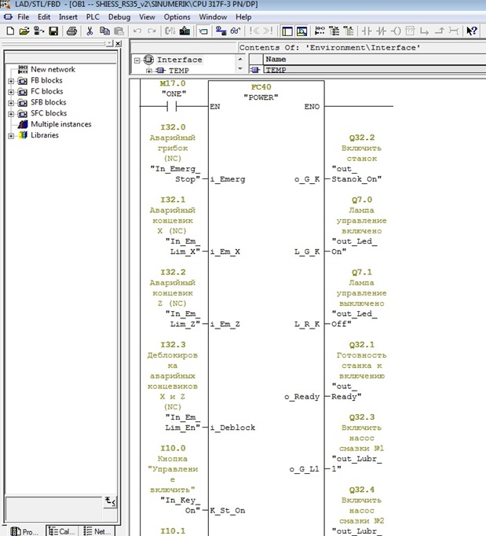Switch to the Networks tab at bottom
This screenshot has height=536, width=486.
coord(98,531)
